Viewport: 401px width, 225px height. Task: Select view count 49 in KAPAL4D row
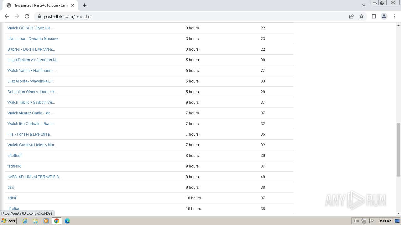click(263, 177)
